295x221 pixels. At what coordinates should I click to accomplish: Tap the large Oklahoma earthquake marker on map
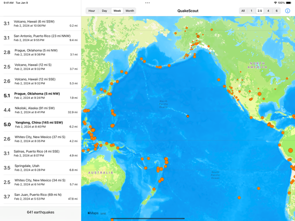pos(259,94)
